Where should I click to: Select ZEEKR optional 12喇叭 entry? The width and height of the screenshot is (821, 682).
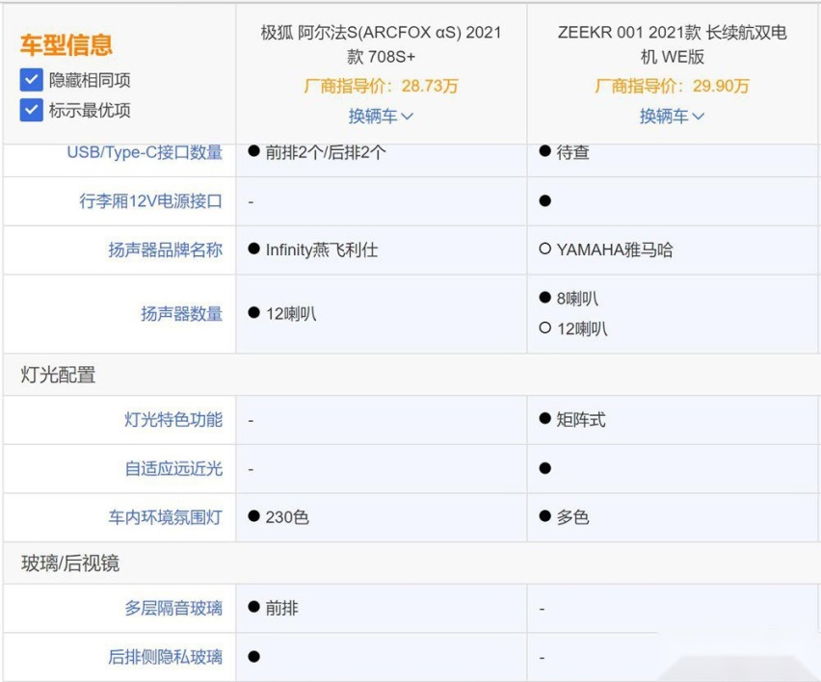[573, 328]
